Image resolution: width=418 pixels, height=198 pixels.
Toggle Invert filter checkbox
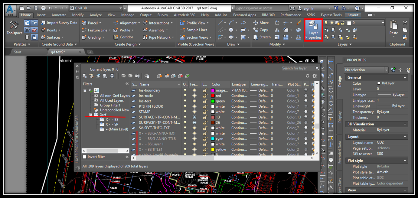[85, 157]
